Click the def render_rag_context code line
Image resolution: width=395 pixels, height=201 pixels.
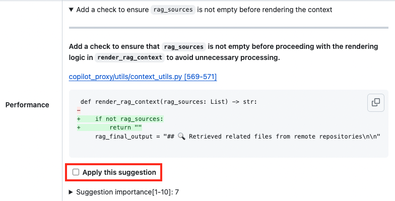(168, 102)
